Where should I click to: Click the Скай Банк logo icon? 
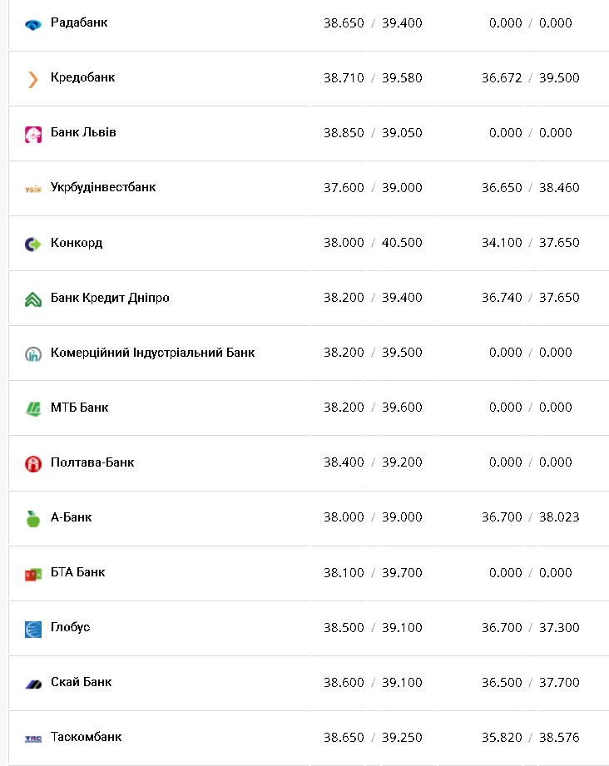point(33,684)
